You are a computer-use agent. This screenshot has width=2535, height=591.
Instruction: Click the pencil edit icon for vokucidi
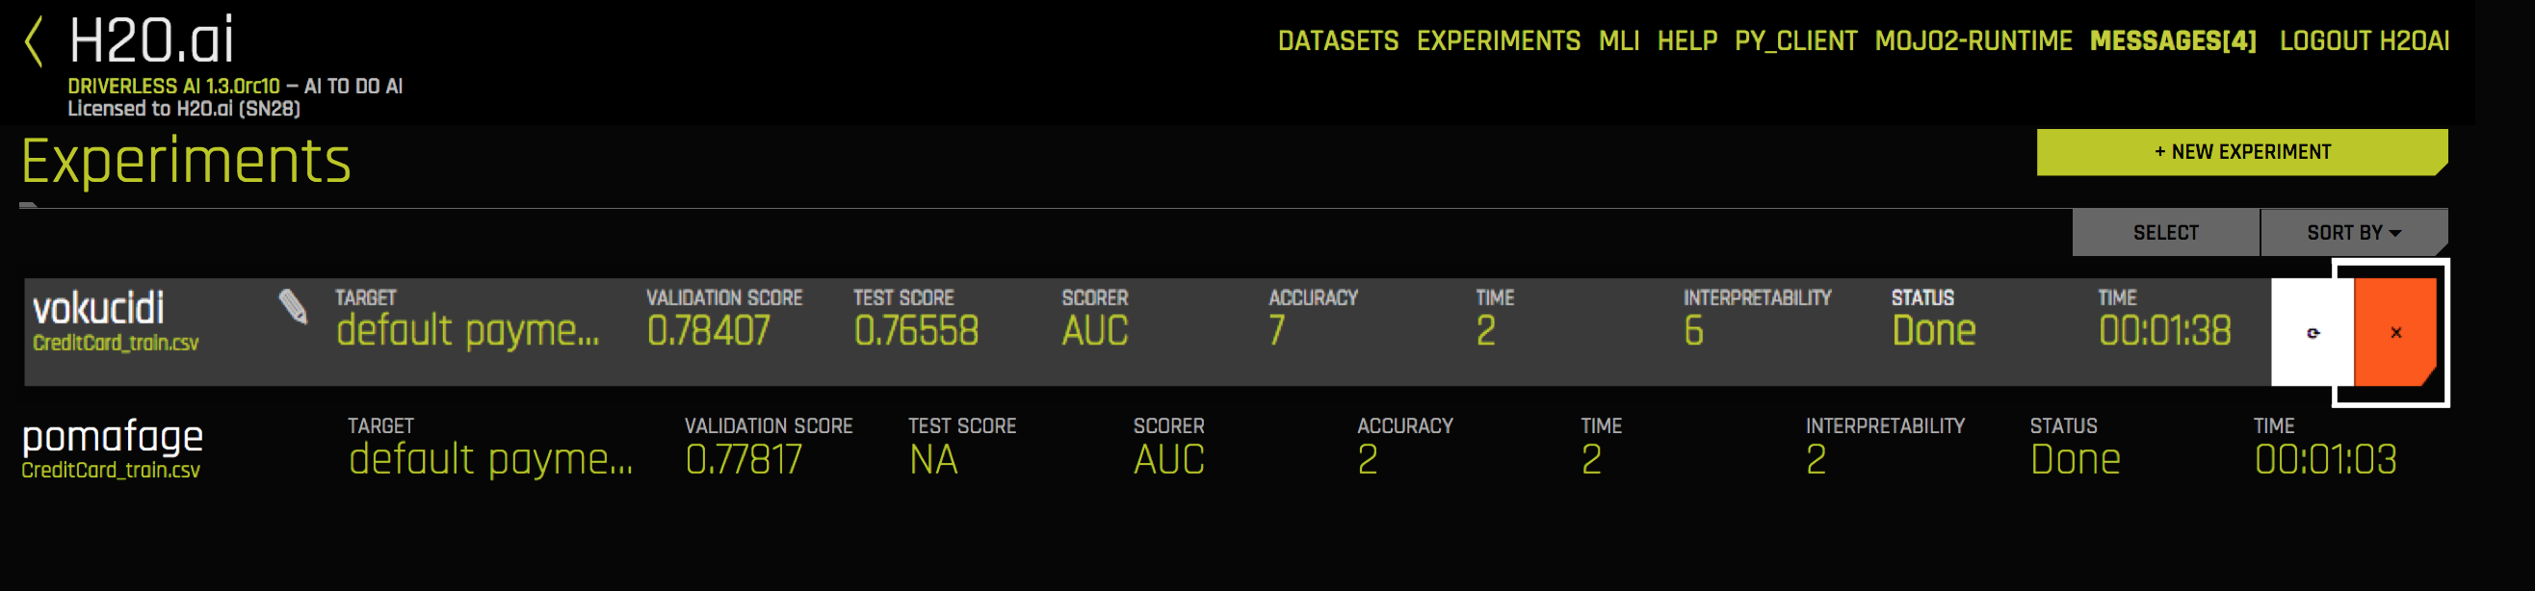[x=292, y=307]
